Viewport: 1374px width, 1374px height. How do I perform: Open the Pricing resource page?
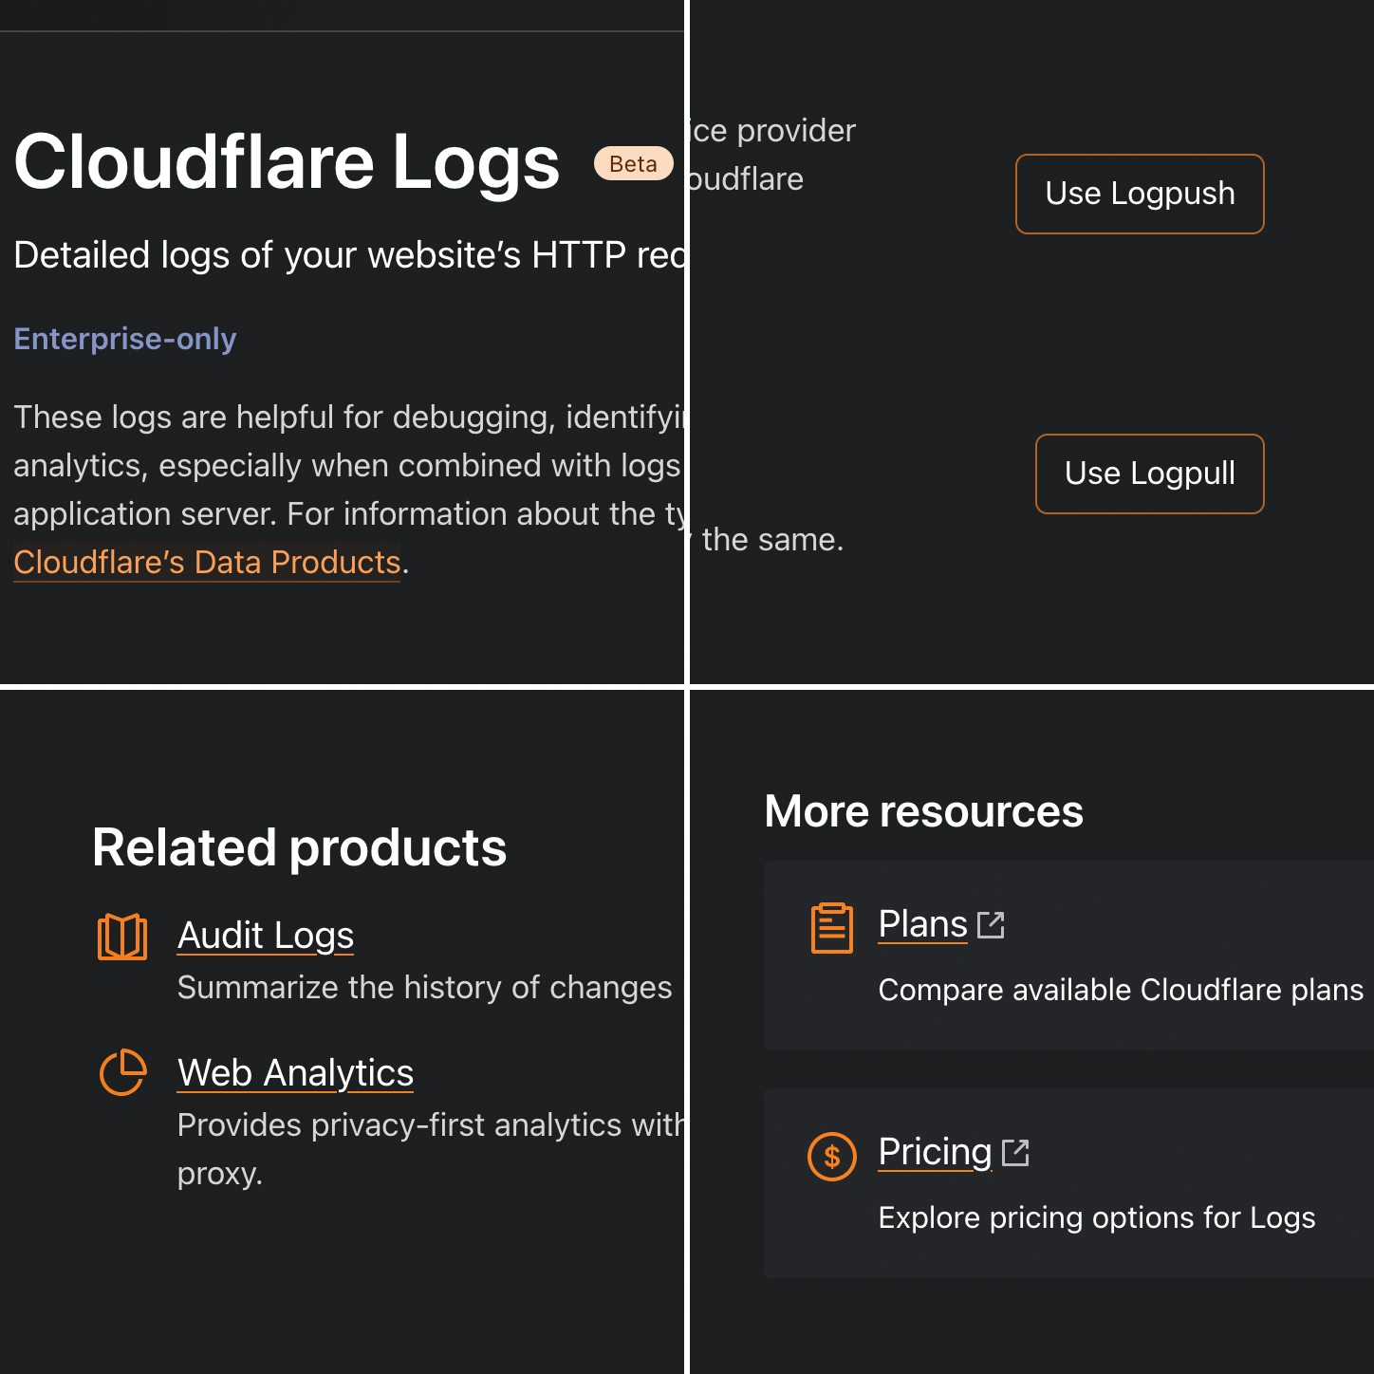(934, 1151)
